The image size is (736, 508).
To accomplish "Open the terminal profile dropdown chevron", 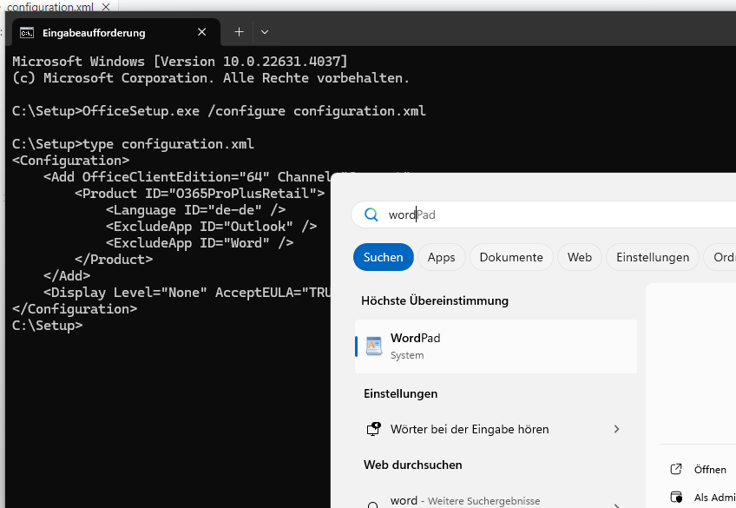I will pos(265,32).
